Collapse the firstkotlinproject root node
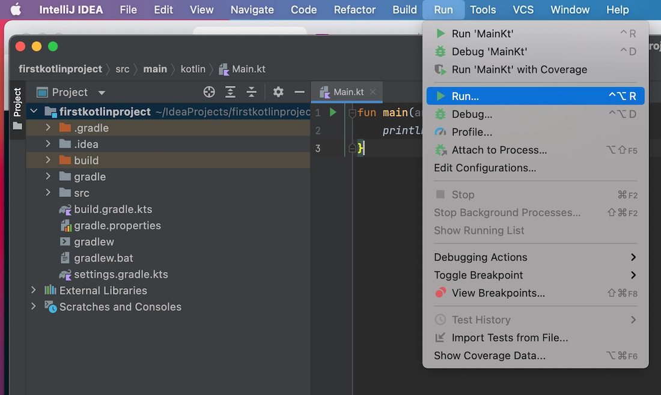The image size is (661, 395). (x=34, y=111)
